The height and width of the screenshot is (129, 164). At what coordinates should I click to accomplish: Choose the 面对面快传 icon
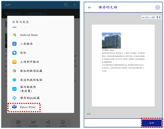pyautogui.click(x=14, y=89)
